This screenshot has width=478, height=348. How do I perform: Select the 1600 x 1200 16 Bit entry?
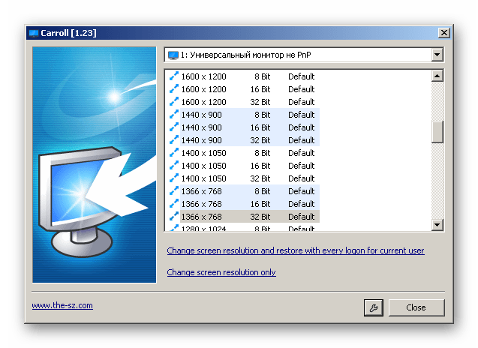point(242,89)
